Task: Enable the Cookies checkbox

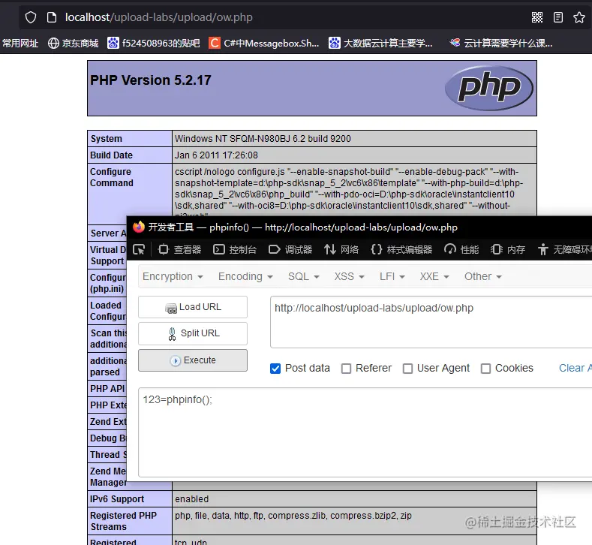Action: pyautogui.click(x=485, y=369)
